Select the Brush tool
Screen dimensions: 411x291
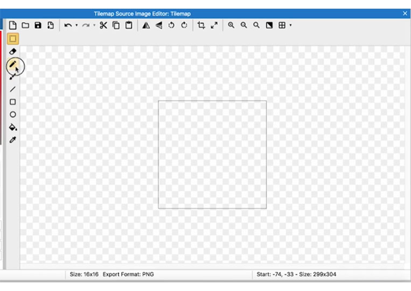click(12, 77)
